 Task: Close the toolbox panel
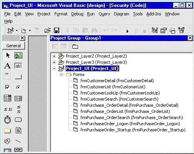pyautogui.click(x=22, y=38)
